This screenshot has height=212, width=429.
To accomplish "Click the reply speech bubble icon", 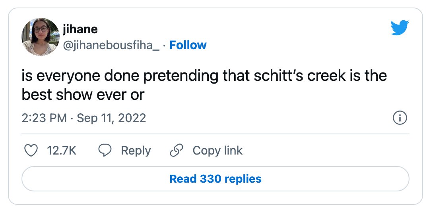I will tap(105, 150).
